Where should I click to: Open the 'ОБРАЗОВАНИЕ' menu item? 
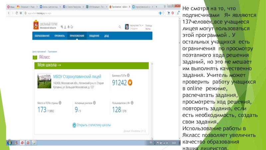[x=42, y=36]
